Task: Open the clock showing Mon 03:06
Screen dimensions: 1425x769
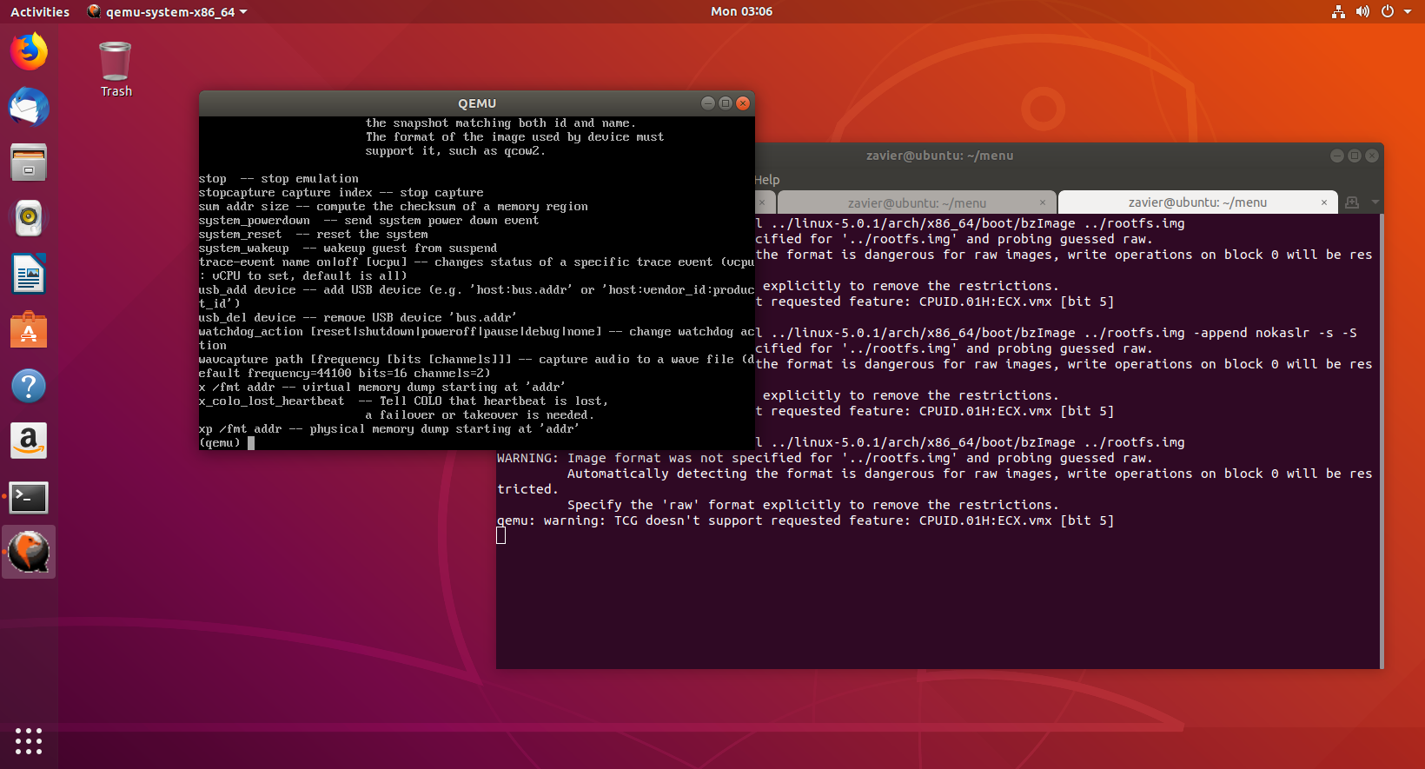Action: click(x=741, y=12)
